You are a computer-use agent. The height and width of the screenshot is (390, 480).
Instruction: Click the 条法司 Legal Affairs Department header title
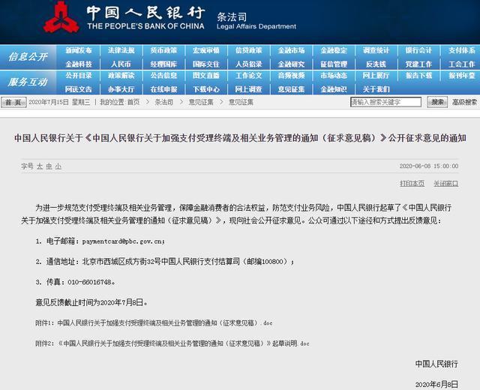click(x=256, y=21)
